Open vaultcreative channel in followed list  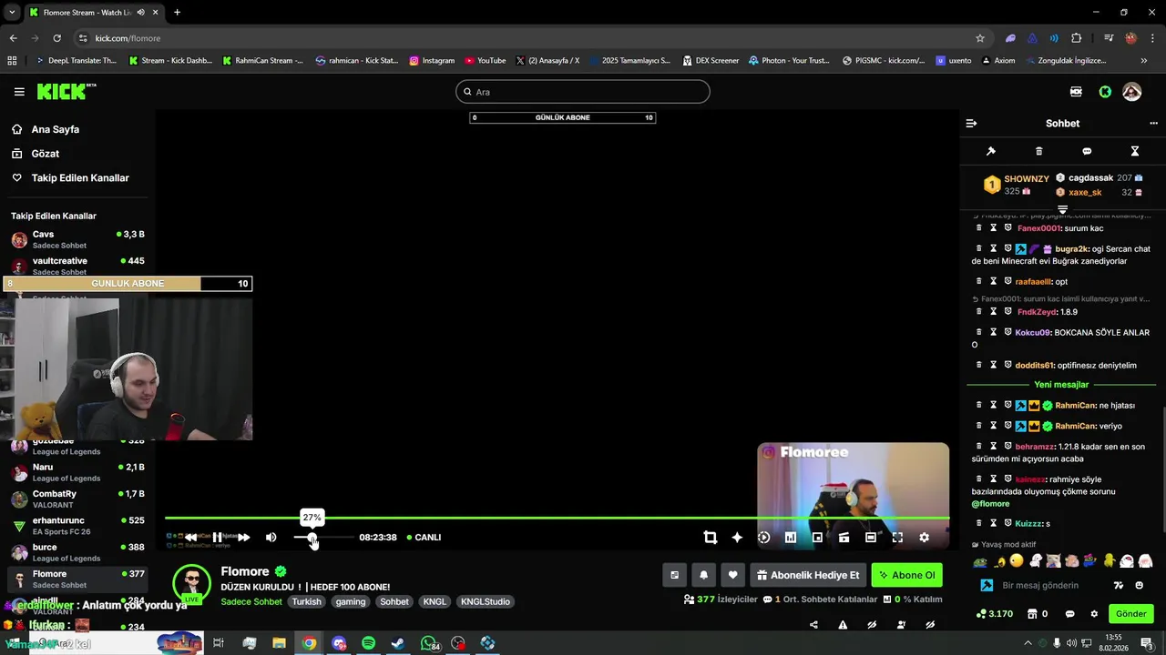point(77,265)
